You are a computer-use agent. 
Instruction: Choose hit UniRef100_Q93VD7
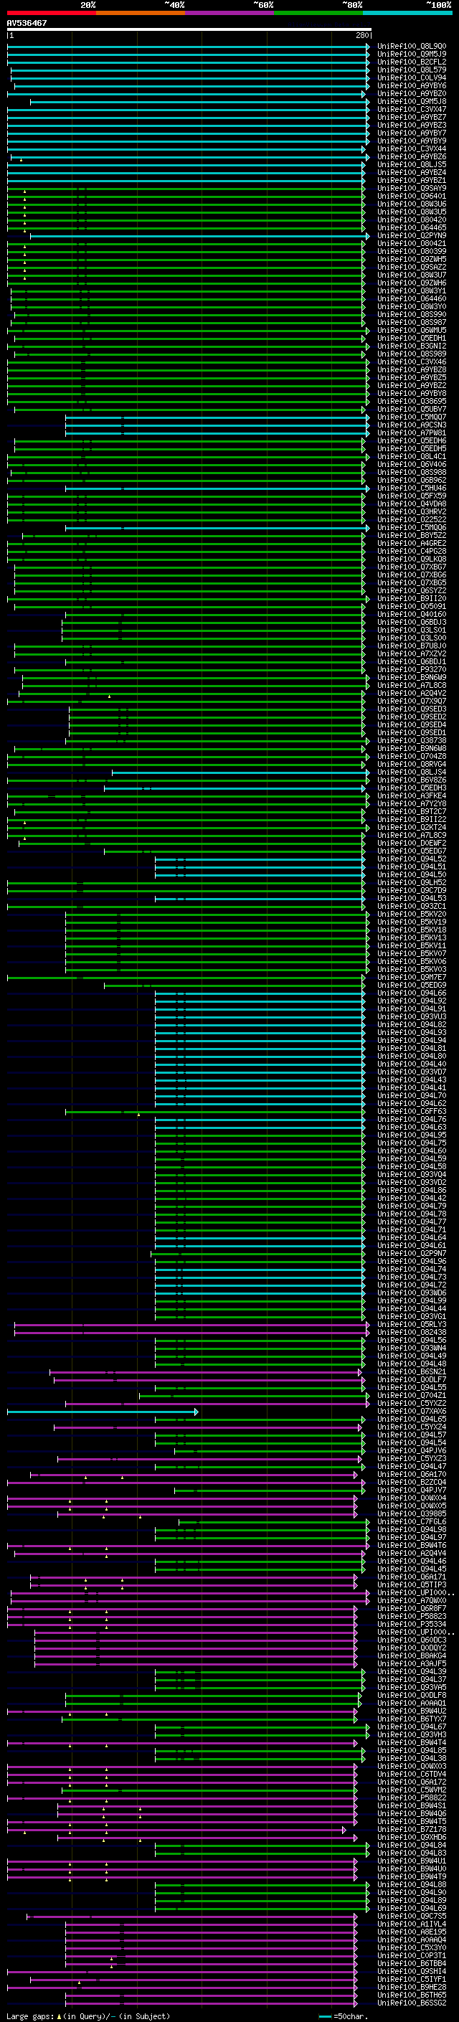point(412,1072)
